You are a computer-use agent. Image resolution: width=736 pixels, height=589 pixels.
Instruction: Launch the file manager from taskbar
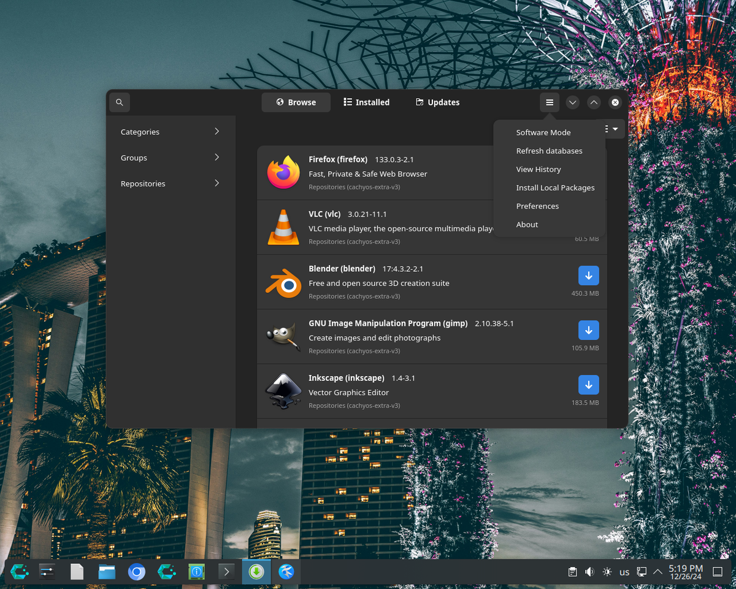[x=107, y=572]
